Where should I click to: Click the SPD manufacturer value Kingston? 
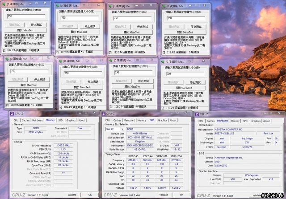tap(140, 142)
